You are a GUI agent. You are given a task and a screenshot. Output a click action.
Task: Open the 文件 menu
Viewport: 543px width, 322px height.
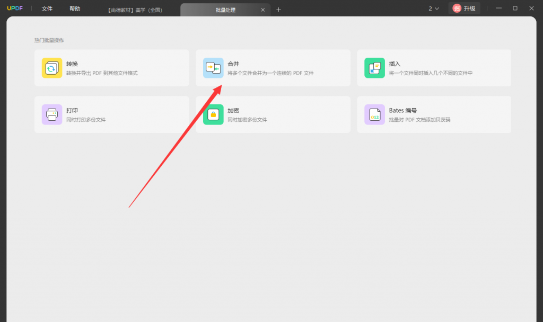click(x=47, y=8)
